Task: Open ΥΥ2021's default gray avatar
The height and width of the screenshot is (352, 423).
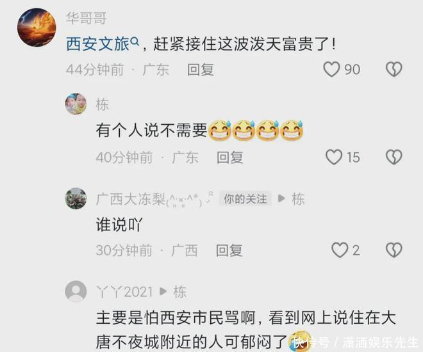Action: 76,291
